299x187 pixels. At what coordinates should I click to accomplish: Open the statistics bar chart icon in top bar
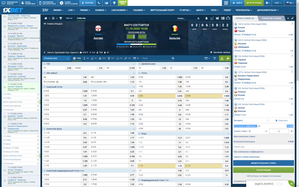point(106,3)
